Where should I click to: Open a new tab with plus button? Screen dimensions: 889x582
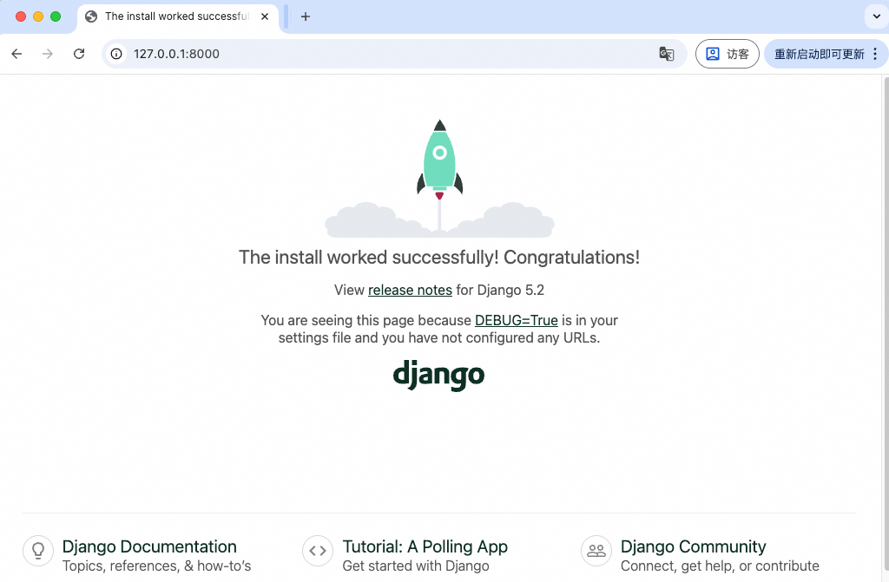click(305, 16)
